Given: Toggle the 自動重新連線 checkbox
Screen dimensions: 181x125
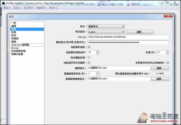Looking at the screenshot, I should (x=89, y=47).
